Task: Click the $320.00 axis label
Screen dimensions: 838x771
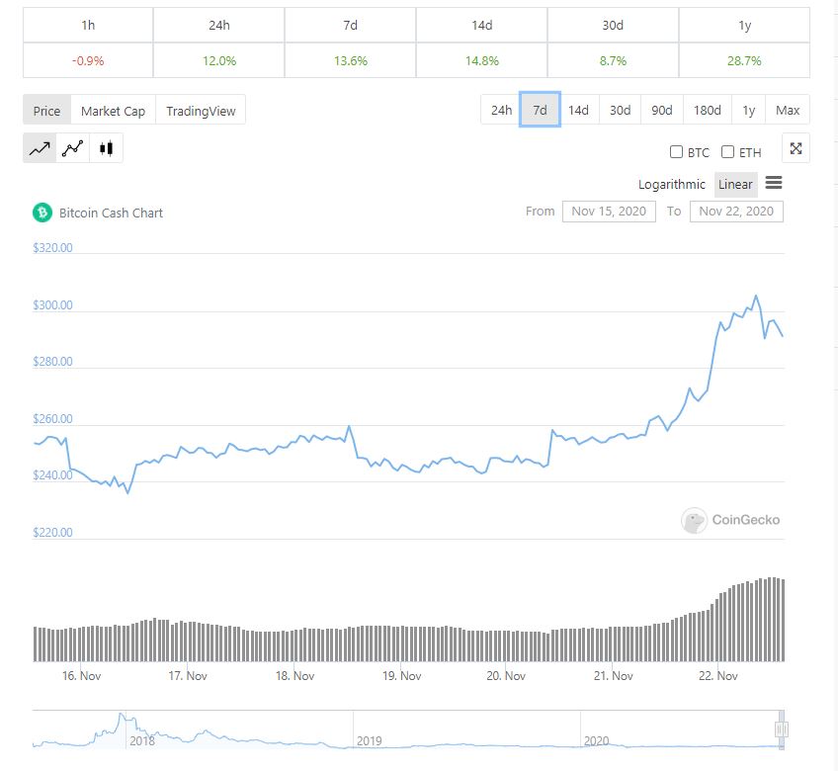Action: point(52,247)
